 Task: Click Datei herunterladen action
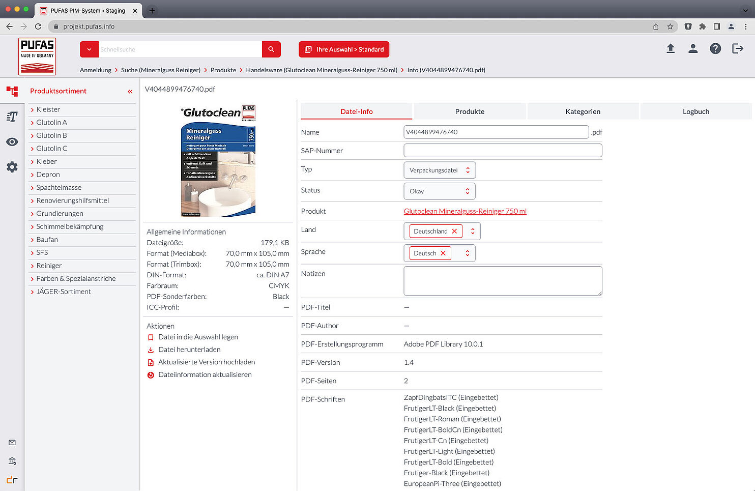(x=189, y=350)
